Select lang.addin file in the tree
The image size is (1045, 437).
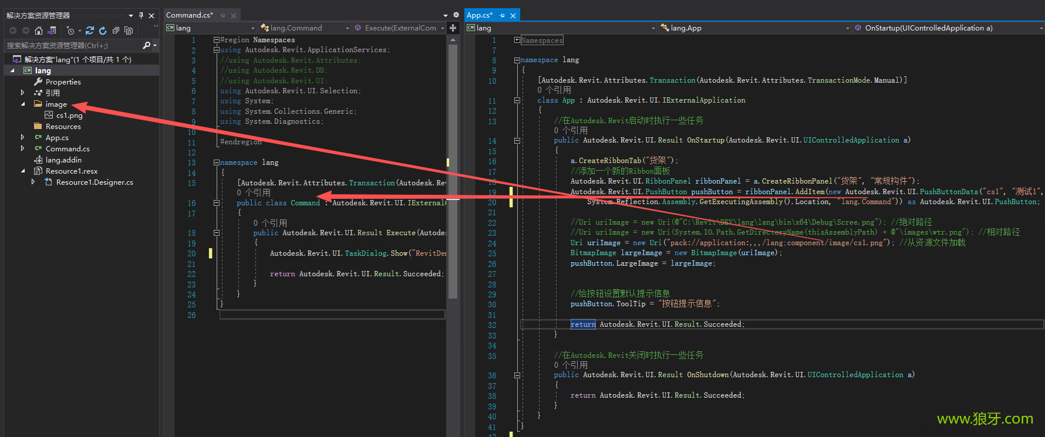point(63,160)
